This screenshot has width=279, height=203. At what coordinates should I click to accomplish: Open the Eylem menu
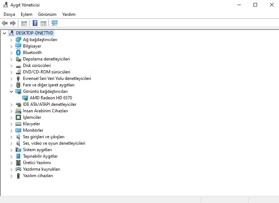tap(27, 14)
